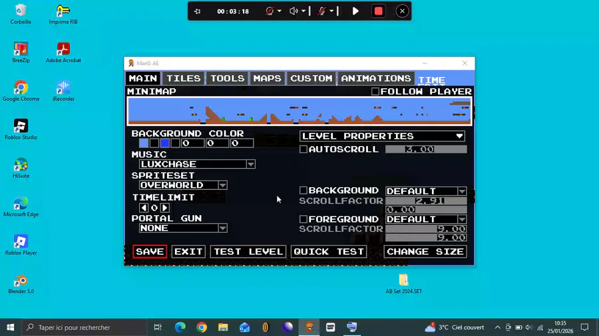Screen dimensions: 599x336
Task: Pin the recorder toolbar
Action: click(x=197, y=11)
